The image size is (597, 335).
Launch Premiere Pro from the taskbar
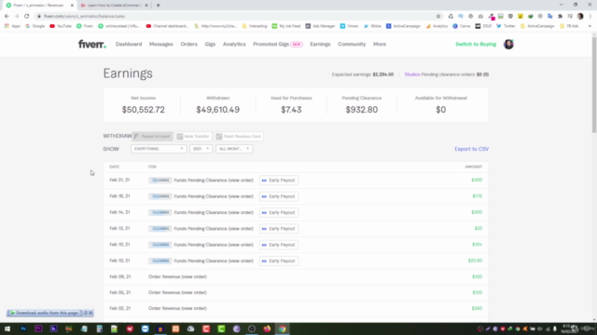[38, 328]
